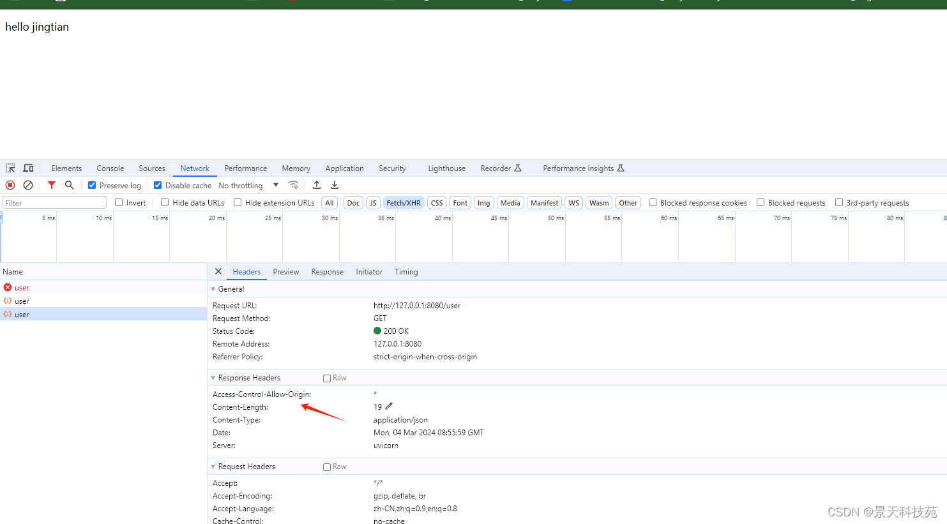Filter requests by Img type
947x524 pixels.
click(484, 203)
